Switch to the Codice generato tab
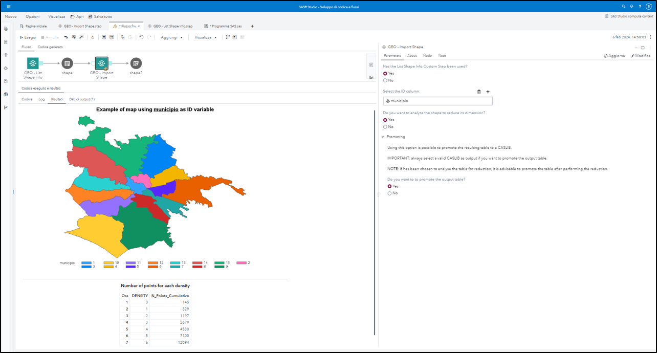Image resolution: width=657 pixels, height=353 pixels. click(x=50, y=47)
